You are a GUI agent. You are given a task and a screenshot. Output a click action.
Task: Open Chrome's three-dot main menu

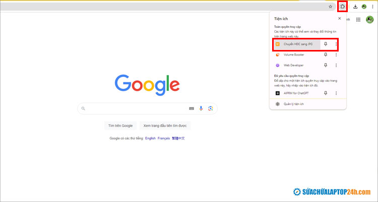pos(372,7)
